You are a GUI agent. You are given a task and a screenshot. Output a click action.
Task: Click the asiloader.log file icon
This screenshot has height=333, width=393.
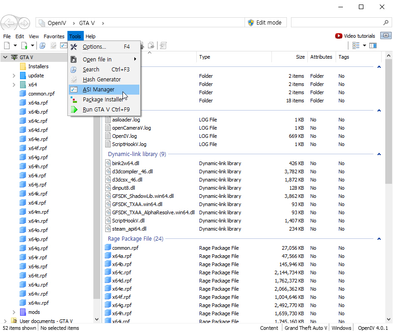tap(108, 120)
